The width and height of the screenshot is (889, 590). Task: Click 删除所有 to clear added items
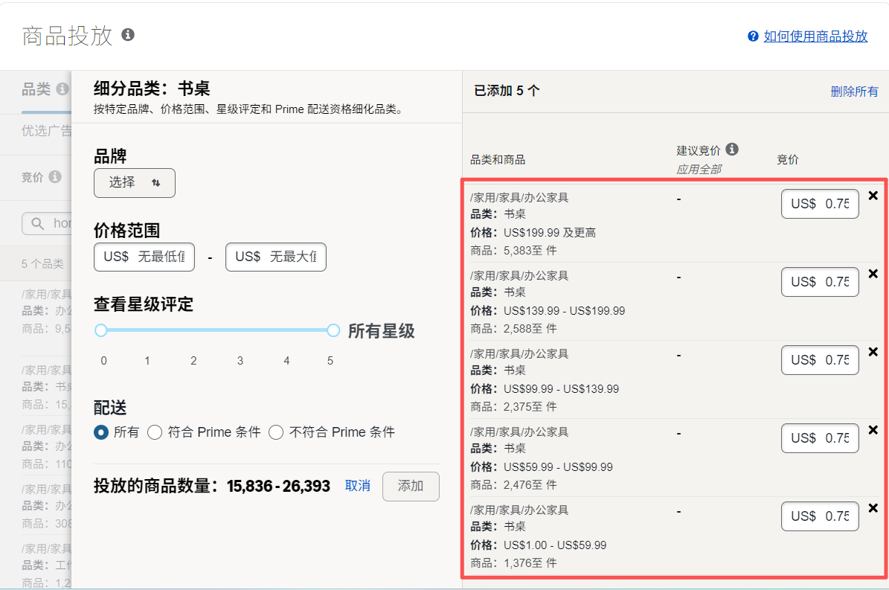(854, 92)
